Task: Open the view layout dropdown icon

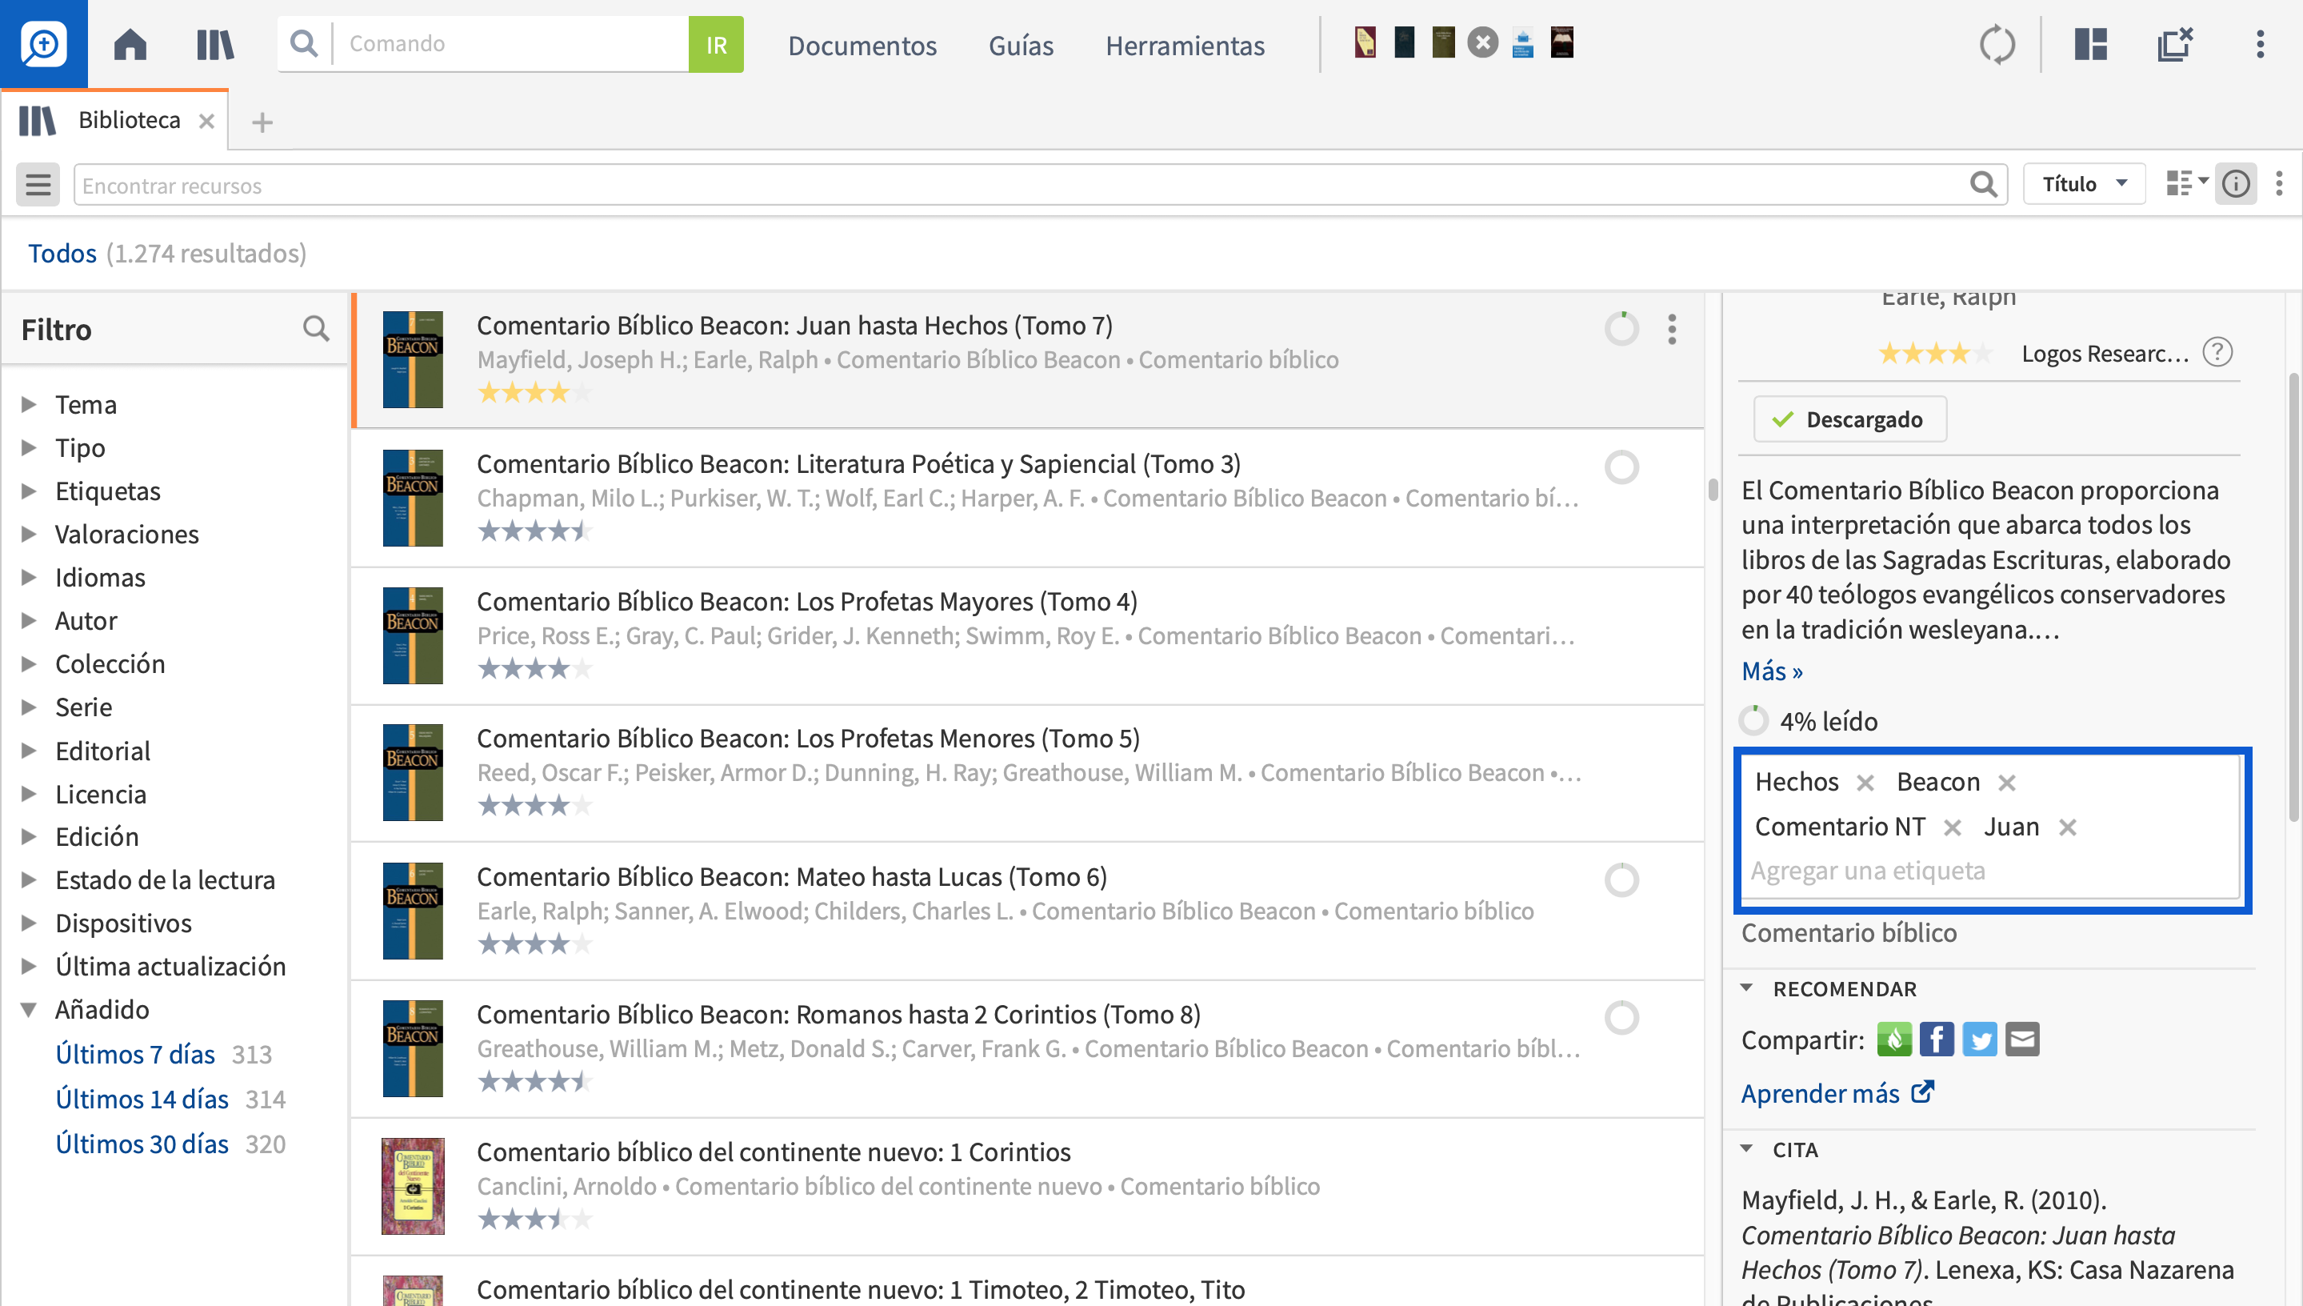Action: 2186,184
